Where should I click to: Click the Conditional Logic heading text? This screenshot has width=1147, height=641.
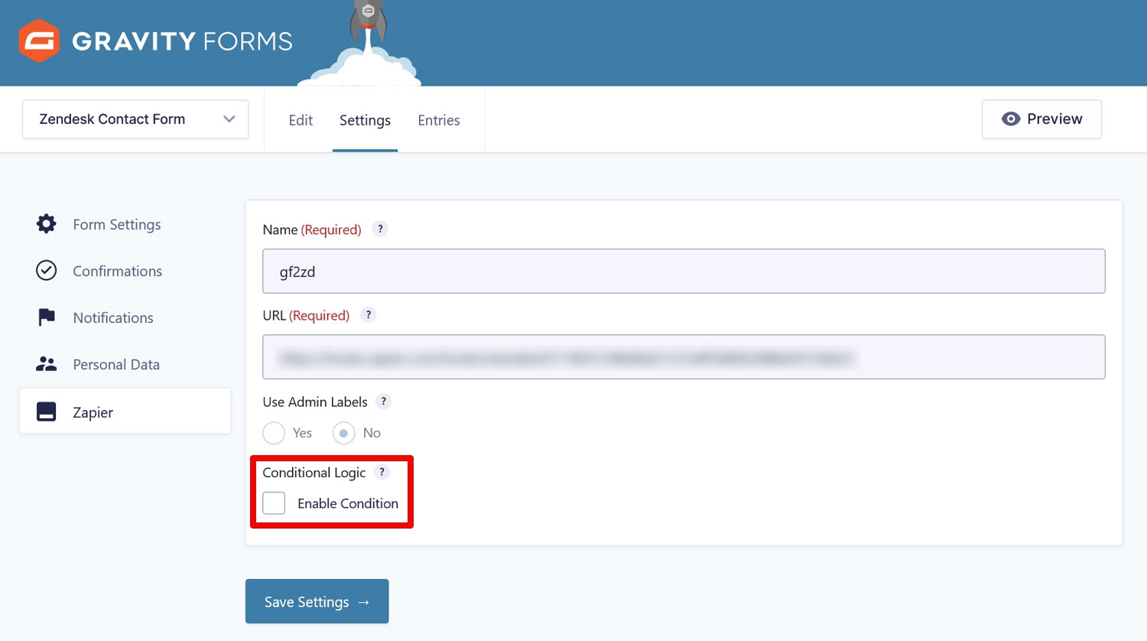(314, 473)
